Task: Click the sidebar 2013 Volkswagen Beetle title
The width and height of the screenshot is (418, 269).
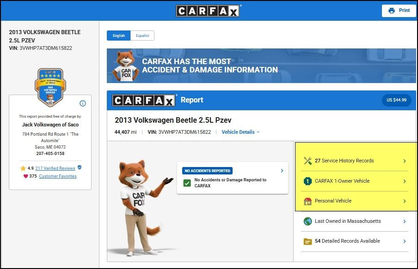Action: [x=45, y=36]
